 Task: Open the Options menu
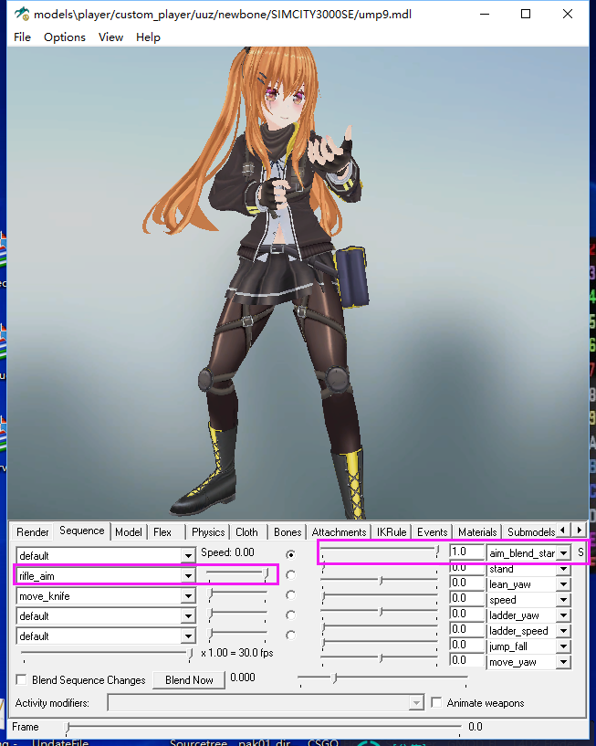(65, 37)
